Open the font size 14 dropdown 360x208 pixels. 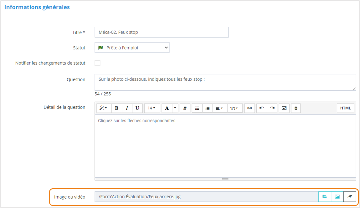click(152, 108)
